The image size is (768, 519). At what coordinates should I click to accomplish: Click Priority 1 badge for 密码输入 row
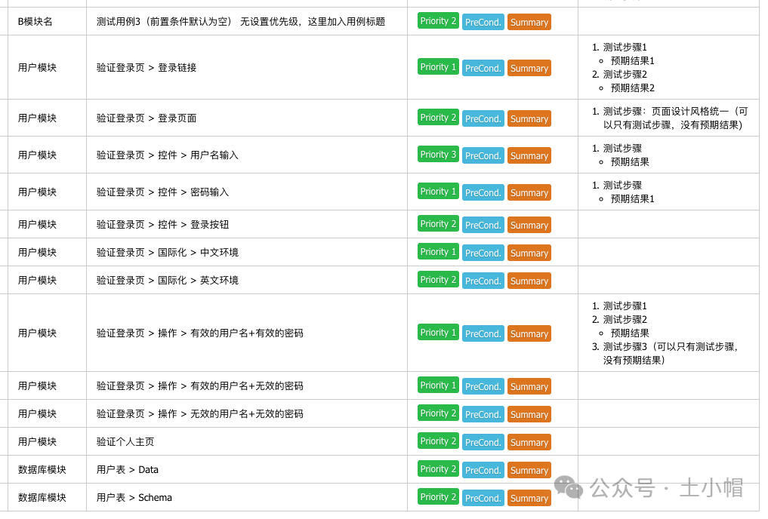click(438, 192)
